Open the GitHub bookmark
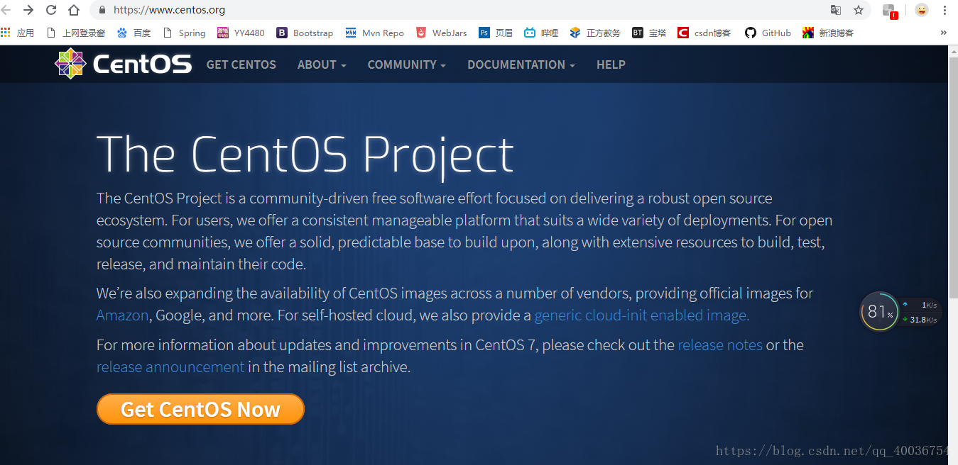Screen dimensions: 958x465 pos(768,33)
